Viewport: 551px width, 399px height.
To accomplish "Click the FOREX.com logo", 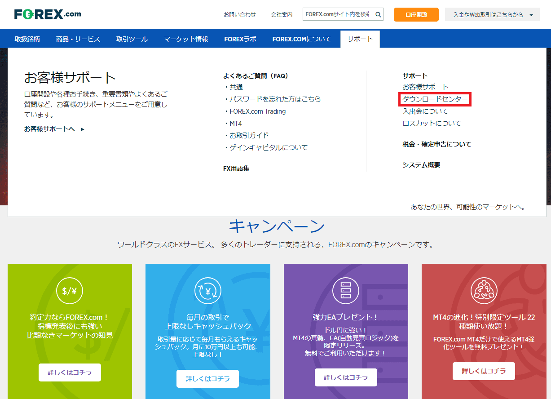I will tap(48, 14).
